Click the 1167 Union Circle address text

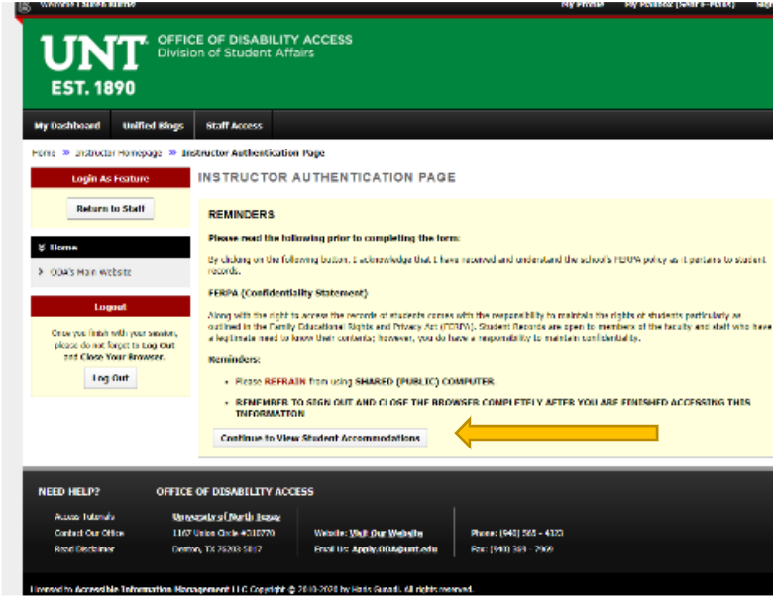223,533
